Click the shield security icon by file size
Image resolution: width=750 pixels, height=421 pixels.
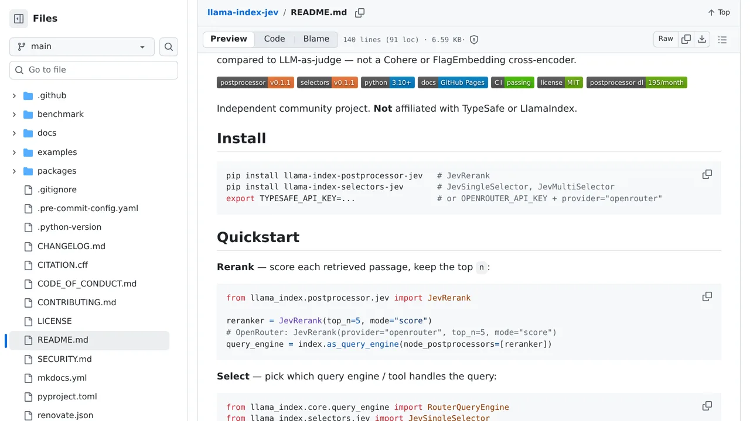coord(474,40)
